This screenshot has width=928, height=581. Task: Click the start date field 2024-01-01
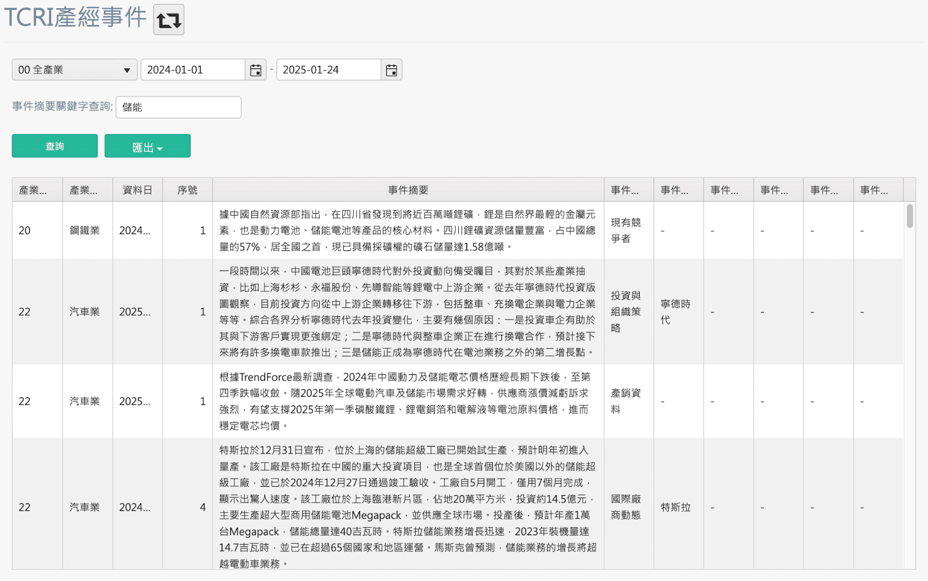[193, 70]
